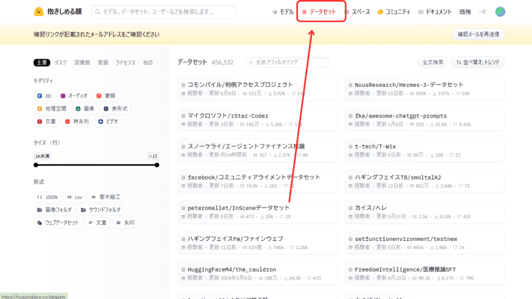
Task: Filter by 文章 format under 形式
Action: (x=97, y=223)
